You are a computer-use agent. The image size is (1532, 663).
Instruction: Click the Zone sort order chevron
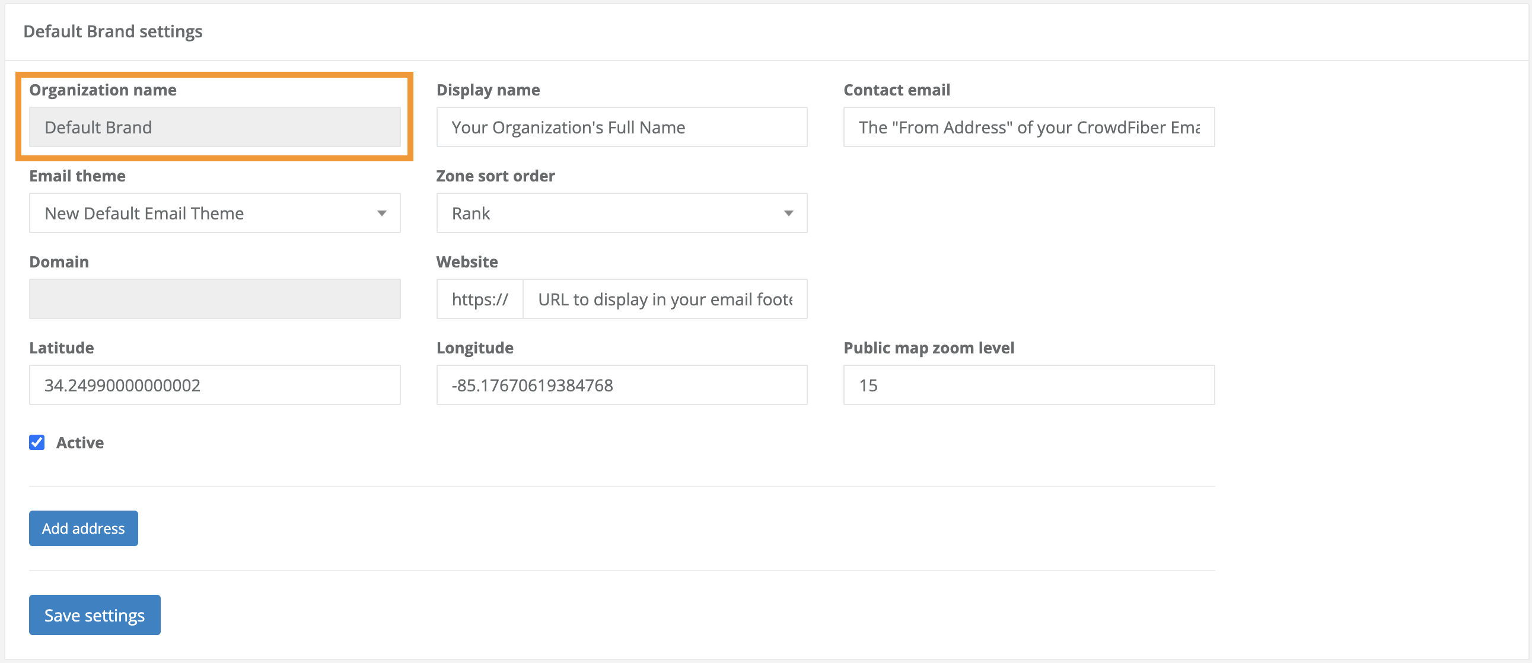(x=789, y=213)
